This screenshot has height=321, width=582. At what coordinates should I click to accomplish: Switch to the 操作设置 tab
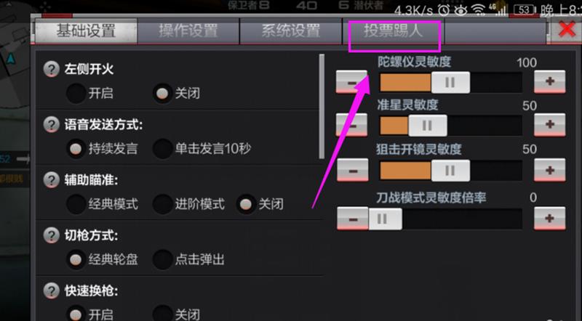(x=188, y=31)
